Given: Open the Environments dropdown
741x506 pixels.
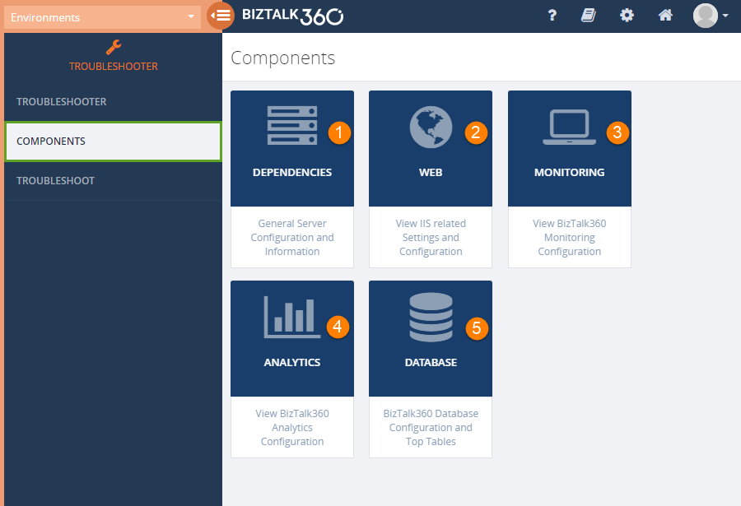Looking at the screenshot, I should 103,17.
